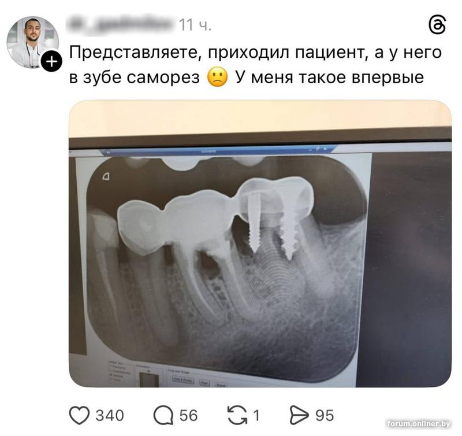Click the Align button in the photographed software
462x436 pixels.
[x=204, y=383]
